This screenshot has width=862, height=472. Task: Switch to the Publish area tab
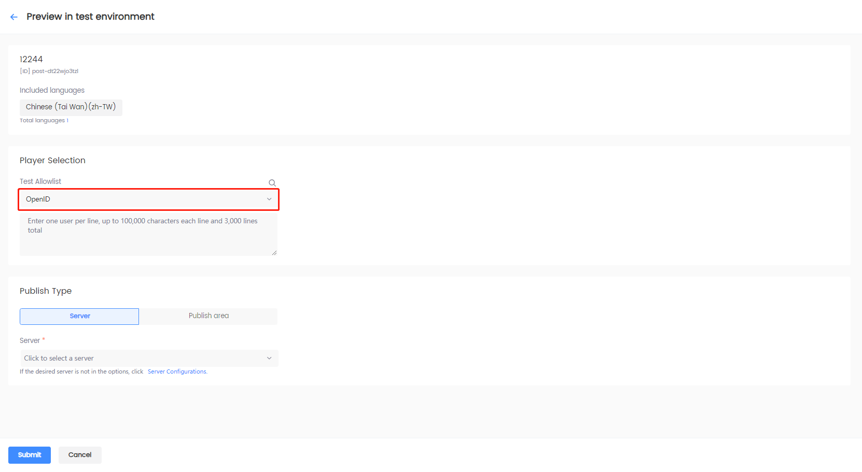208,316
